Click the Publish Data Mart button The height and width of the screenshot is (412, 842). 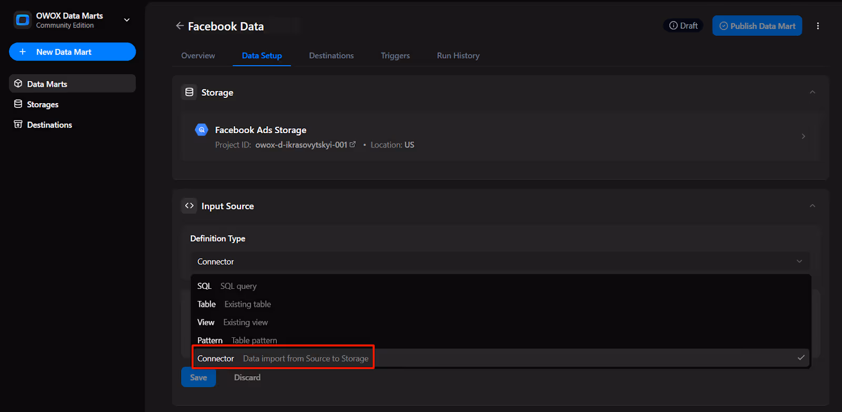(757, 26)
